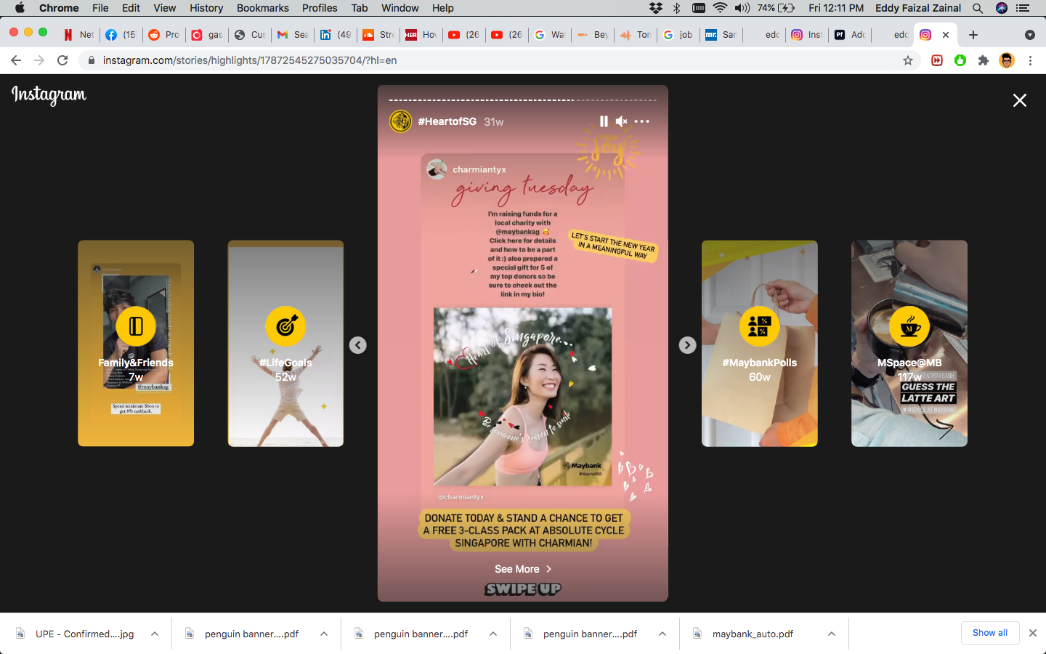1046x654 pixels.
Task: Switch to the LinkedIn tab
Action: [x=336, y=34]
